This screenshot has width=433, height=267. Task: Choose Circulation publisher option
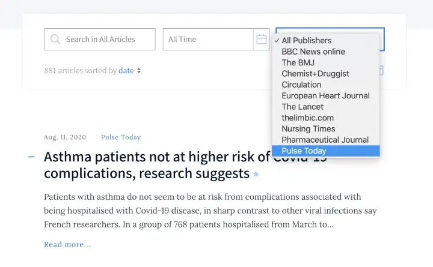click(326, 85)
